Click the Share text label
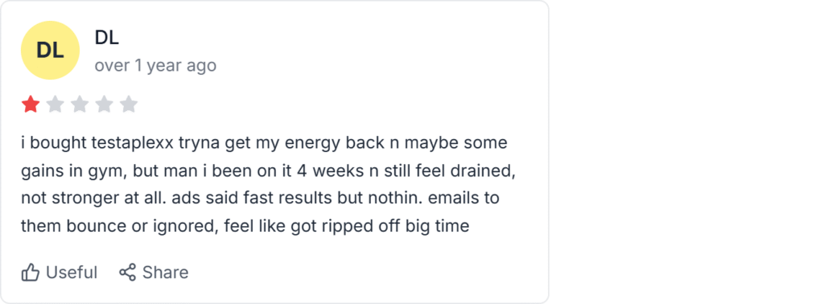 tap(166, 273)
